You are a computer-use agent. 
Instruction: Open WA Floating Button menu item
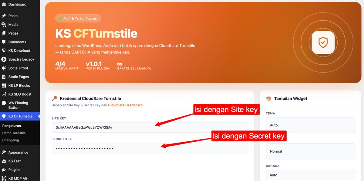(20, 105)
